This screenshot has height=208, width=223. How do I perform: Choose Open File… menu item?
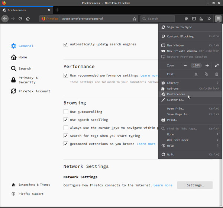(190, 109)
